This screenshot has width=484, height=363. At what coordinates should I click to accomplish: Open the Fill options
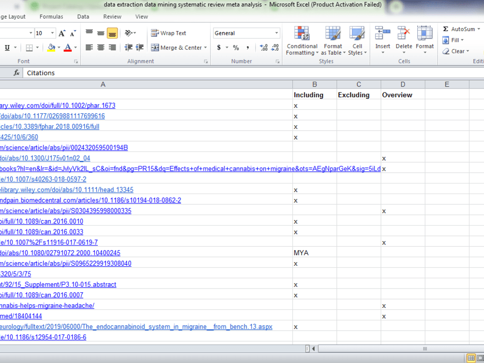coord(453,40)
